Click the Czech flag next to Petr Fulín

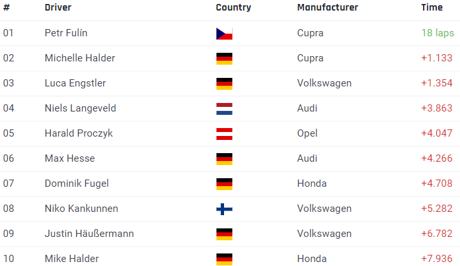tap(224, 34)
